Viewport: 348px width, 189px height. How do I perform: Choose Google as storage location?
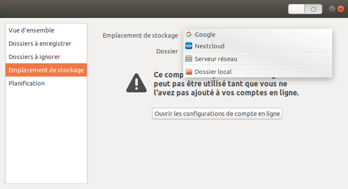[x=205, y=35]
